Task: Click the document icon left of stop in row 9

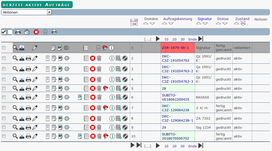Action: pyautogui.click(x=86, y=127)
